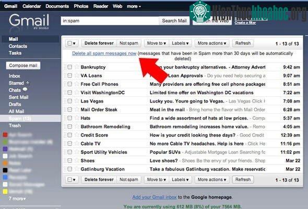The height and width of the screenshot is (209, 308).
Task: Tick checkbox for VA Loans email
Action: click(70, 75)
